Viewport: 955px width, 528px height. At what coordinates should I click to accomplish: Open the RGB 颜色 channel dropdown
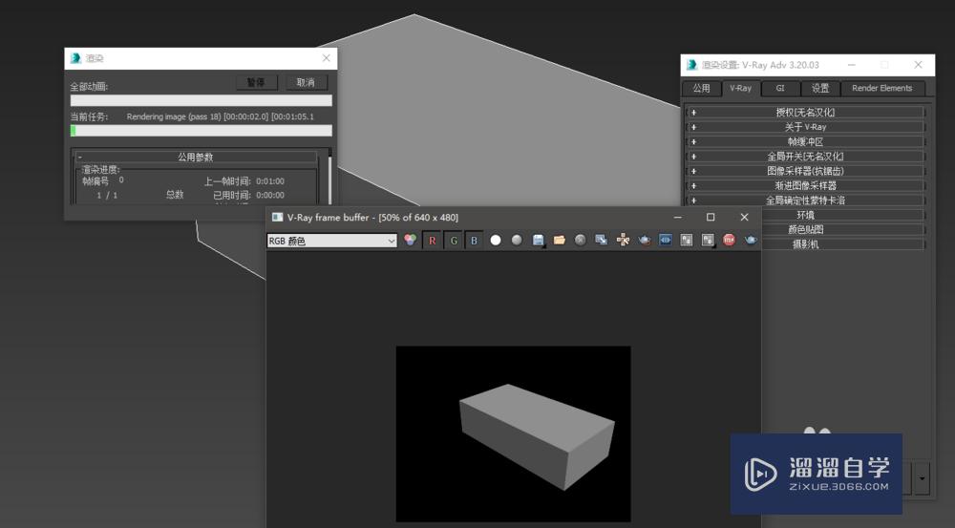[331, 242]
